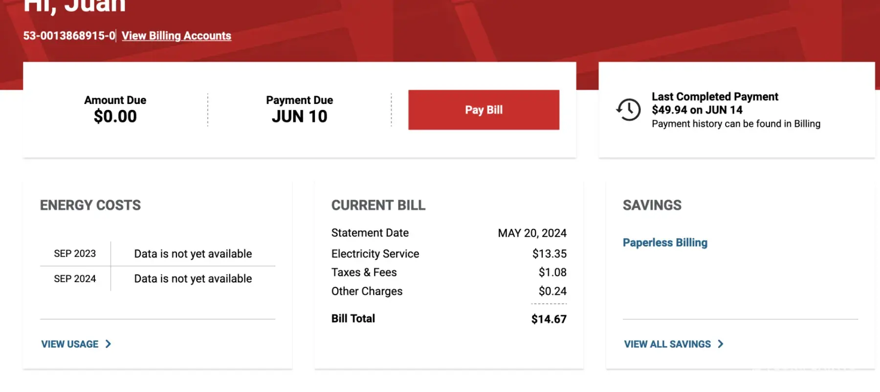Click the payment history clock icon
Screen dimensions: 880x392
coord(628,110)
